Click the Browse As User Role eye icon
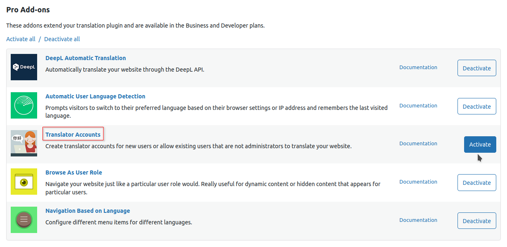 pyautogui.click(x=24, y=182)
